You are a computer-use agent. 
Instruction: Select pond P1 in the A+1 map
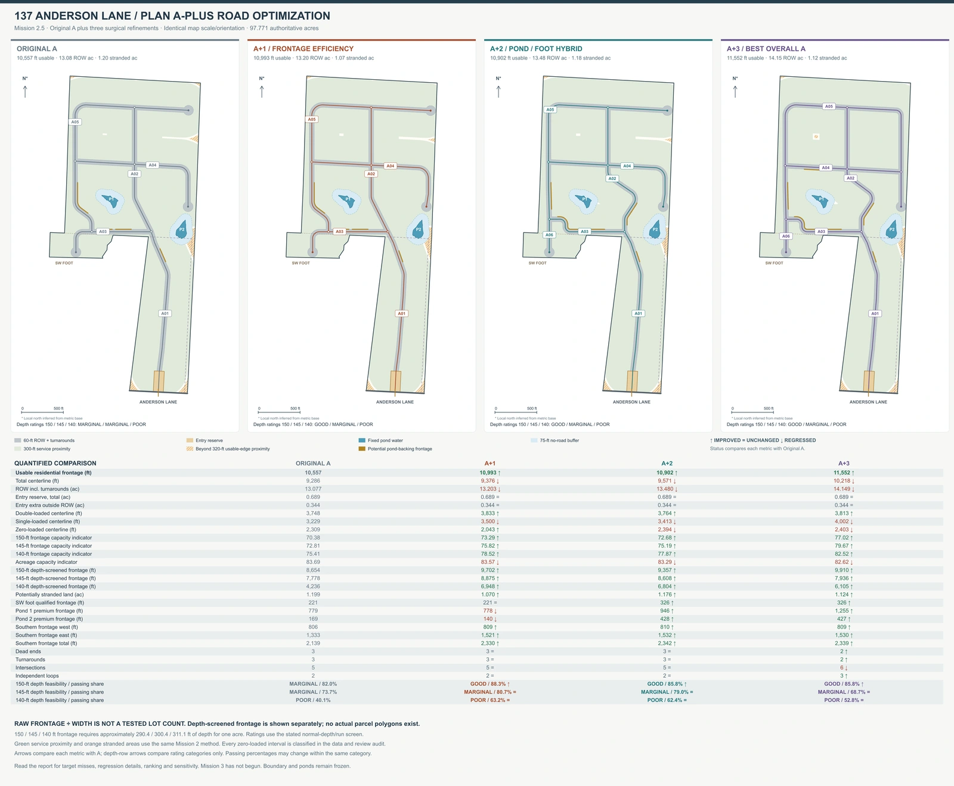tap(347, 201)
